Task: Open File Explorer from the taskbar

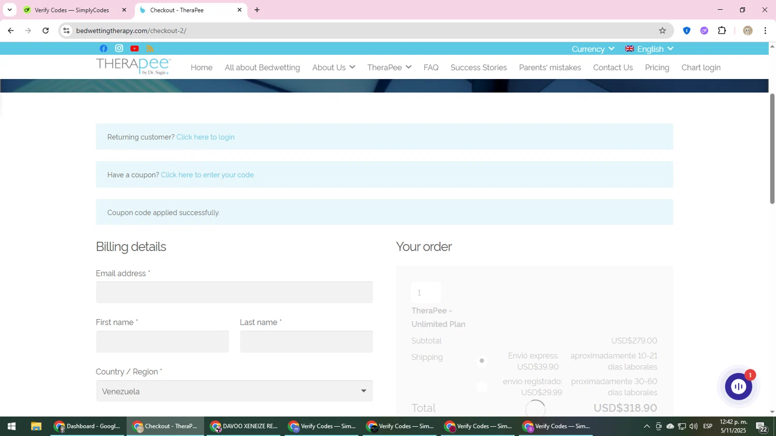Action: 36,426
